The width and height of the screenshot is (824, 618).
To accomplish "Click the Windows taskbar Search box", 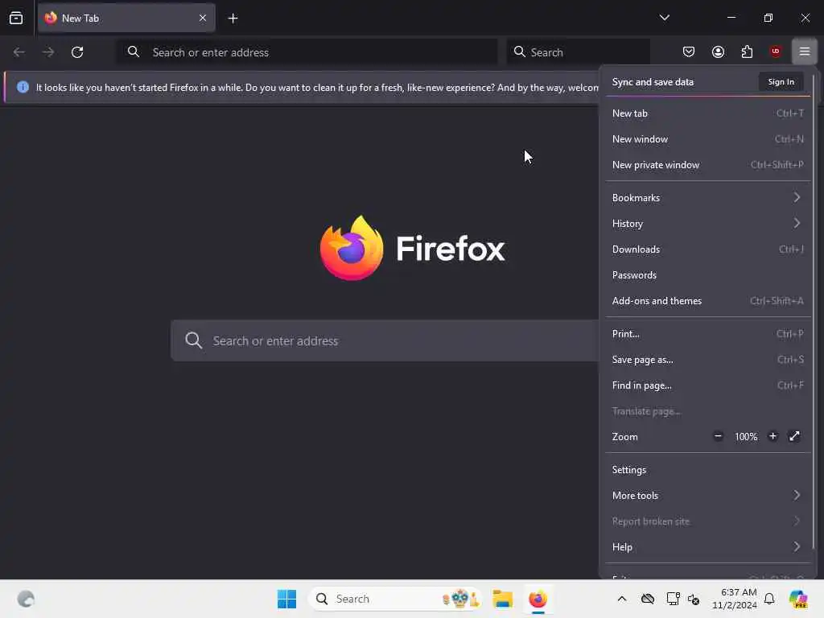I will tap(395, 599).
